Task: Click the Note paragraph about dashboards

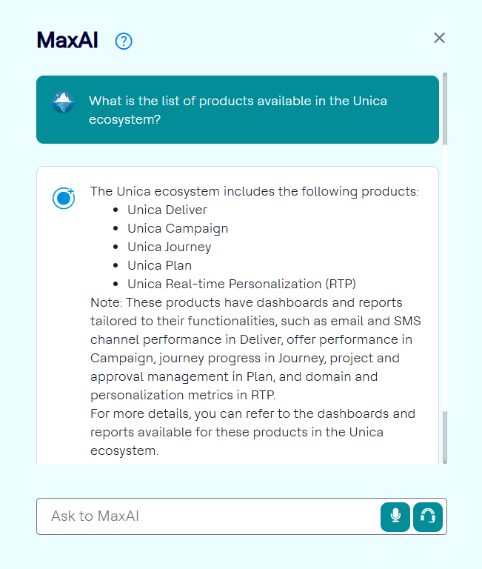Action: pos(255,348)
